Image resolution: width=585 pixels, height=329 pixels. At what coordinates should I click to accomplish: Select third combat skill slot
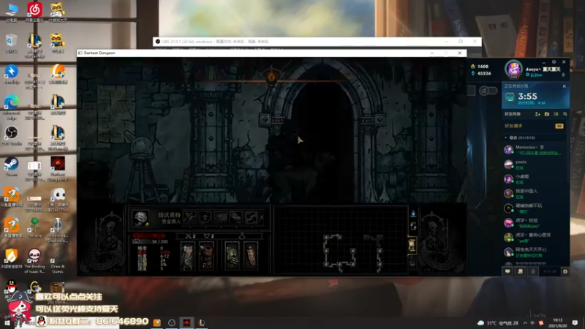(221, 217)
